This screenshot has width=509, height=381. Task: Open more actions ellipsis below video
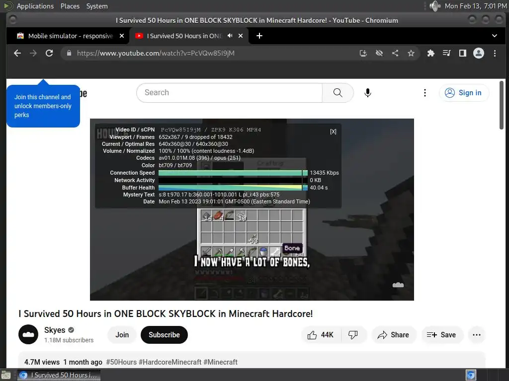point(477,335)
